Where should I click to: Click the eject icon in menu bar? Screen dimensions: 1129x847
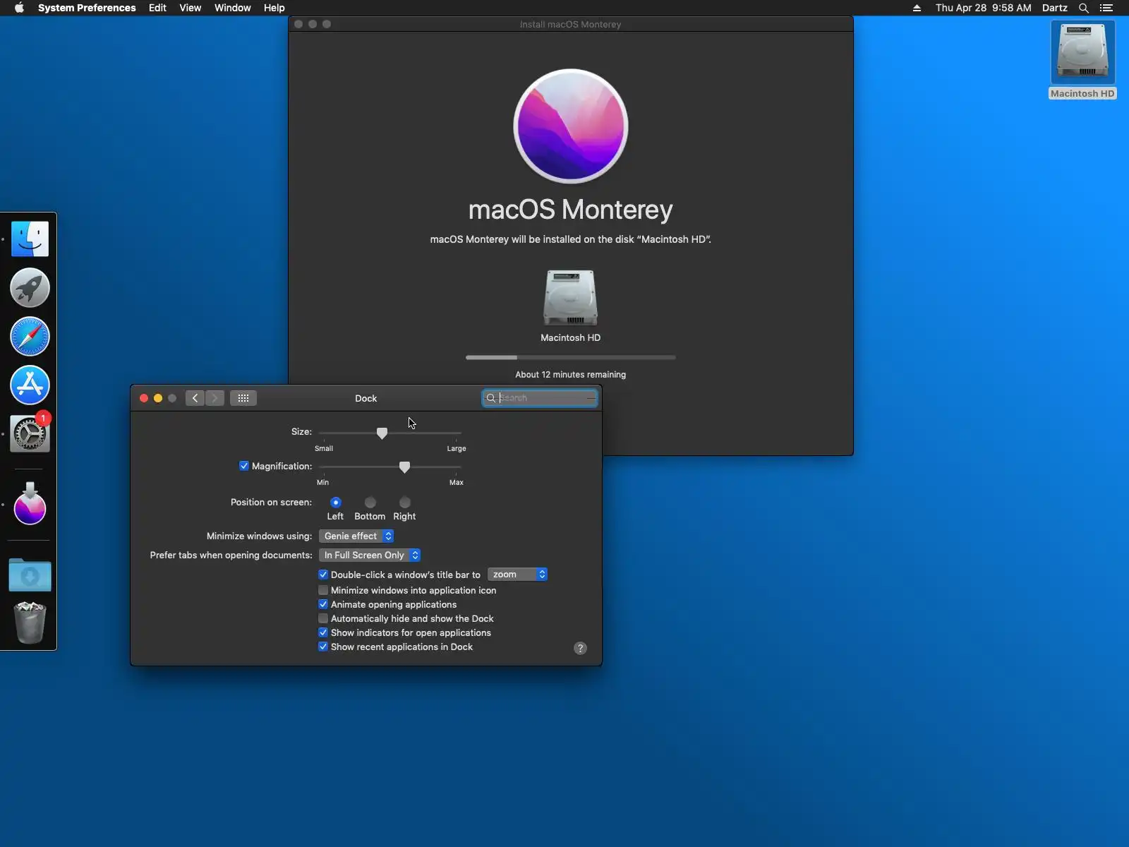click(917, 8)
